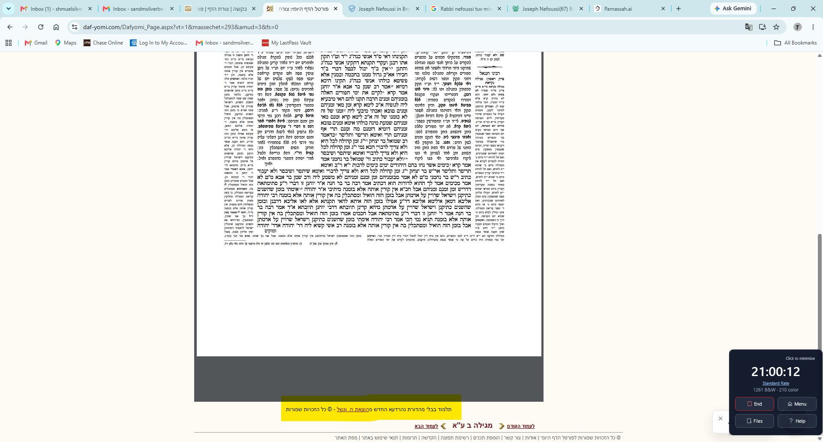Expand the tab search dropdown
The height and width of the screenshot is (442, 823).
pyautogui.click(x=9, y=9)
